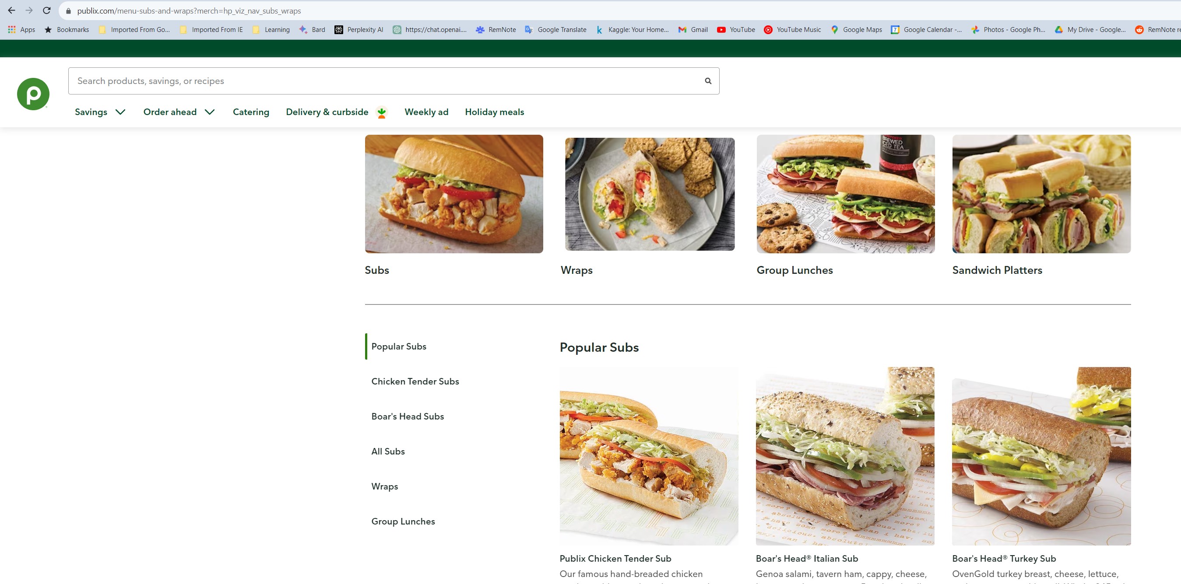Viewport: 1181px width, 584px height.
Task: Click the search magnifier icon
Action: pyautogui.click(x=708, y=81)
